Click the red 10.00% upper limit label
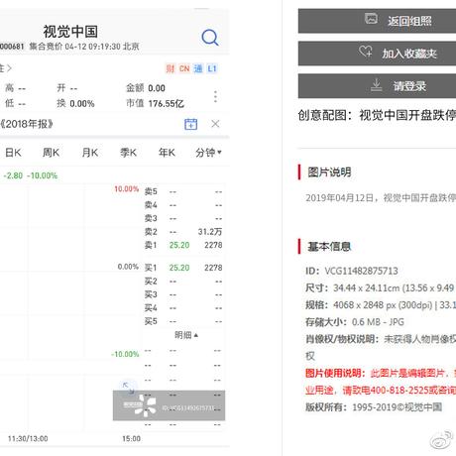 point(126,189)
